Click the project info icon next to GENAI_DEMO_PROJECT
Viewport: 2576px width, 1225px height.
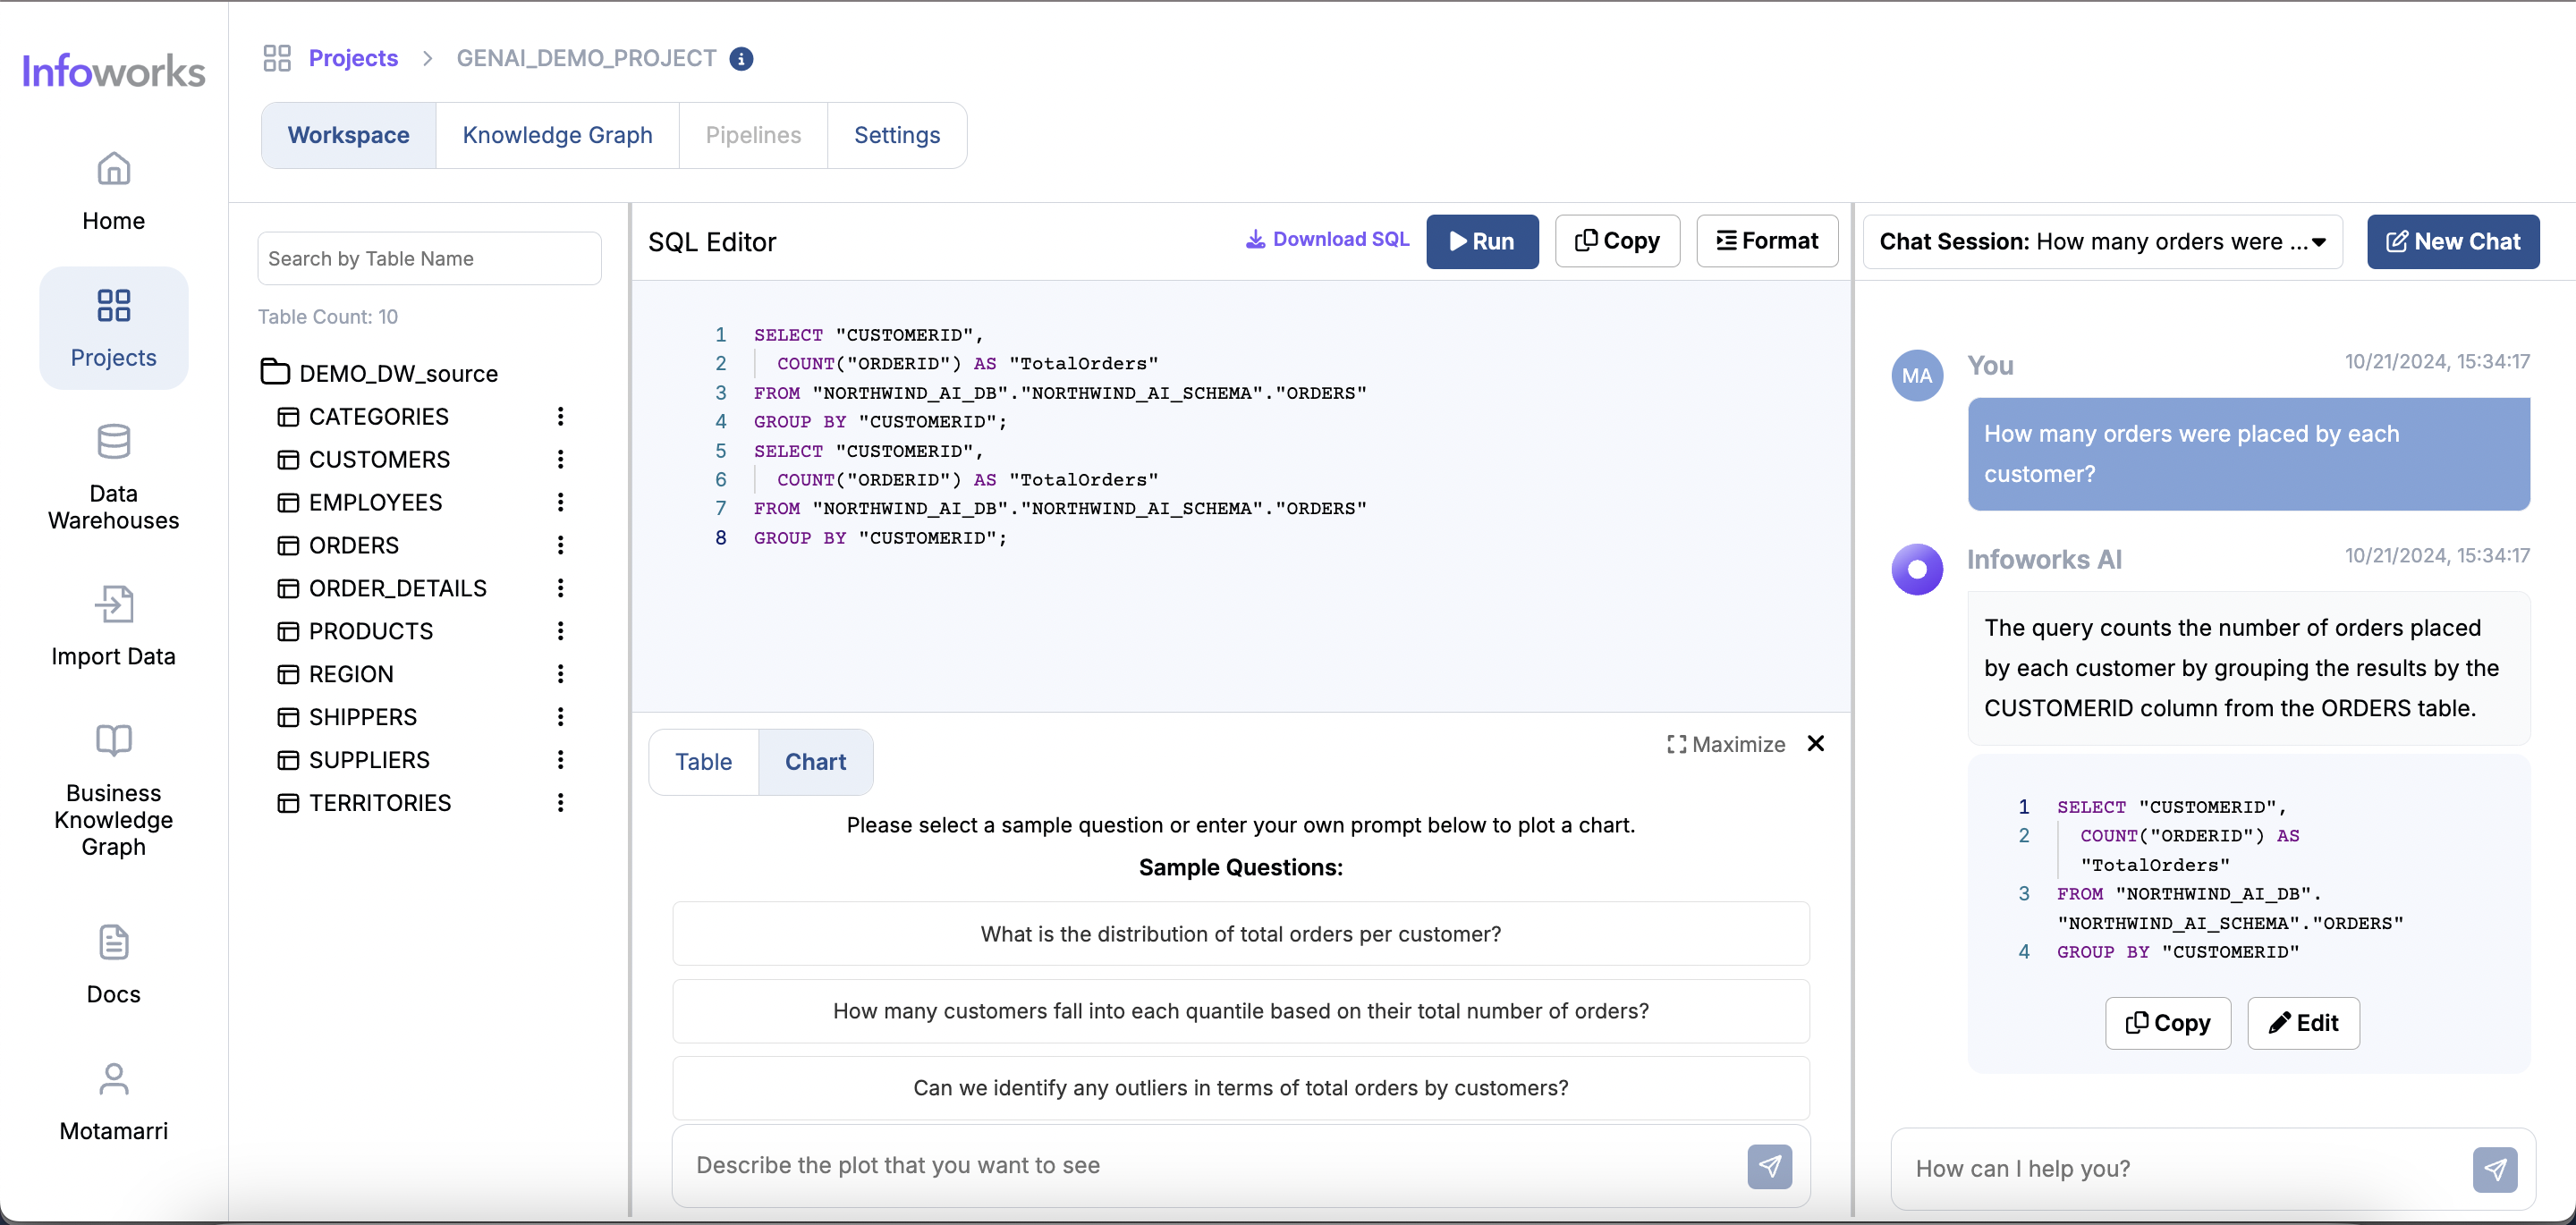[x=741, y=59]
